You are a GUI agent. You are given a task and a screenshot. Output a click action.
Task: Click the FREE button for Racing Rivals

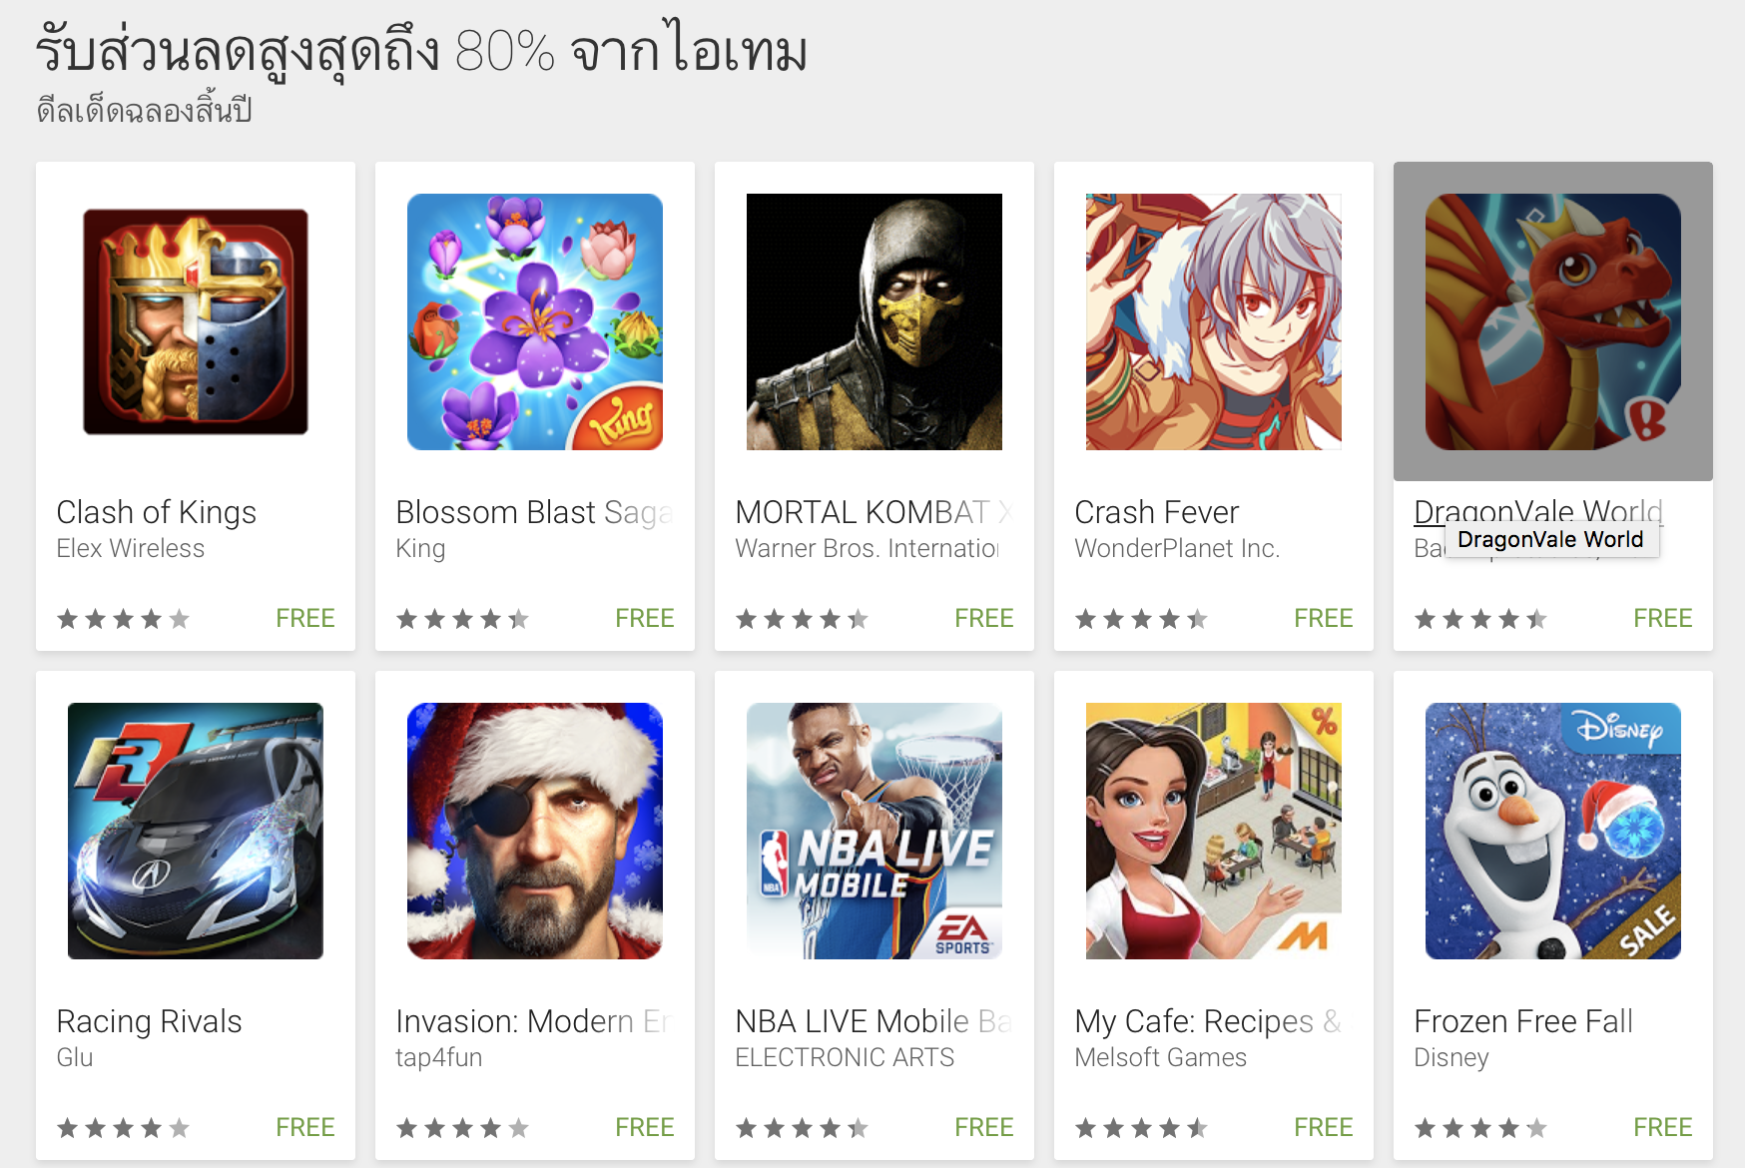click(x=305, y=1127)
